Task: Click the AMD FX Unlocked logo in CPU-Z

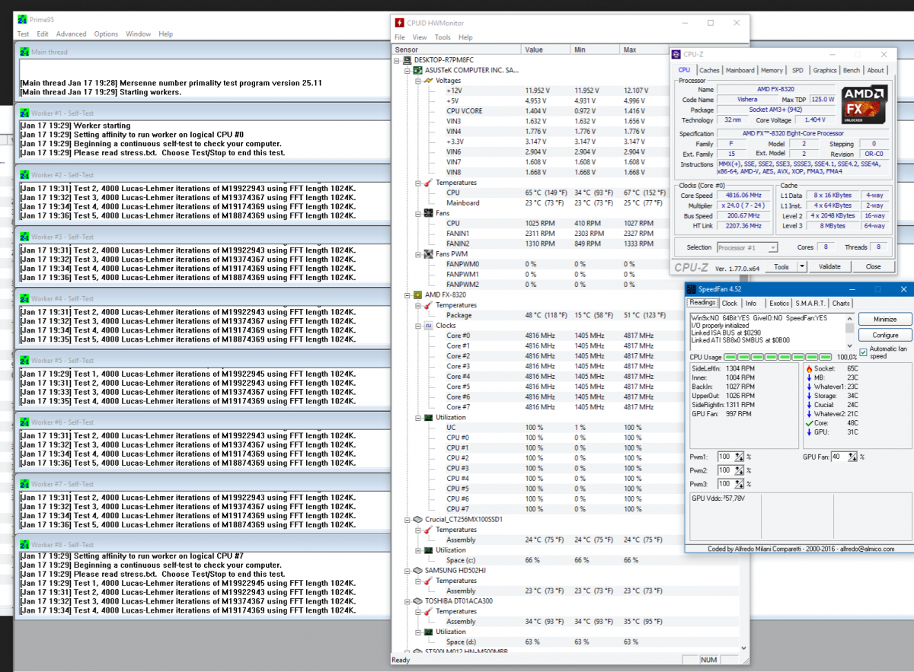Action: [864, 106]
